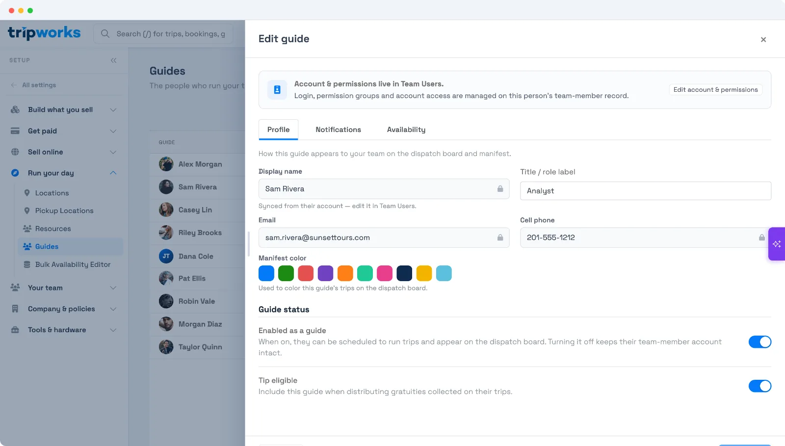Click the Display name field
This screenshot has height=446, width=785.
[x=384, y=189]
